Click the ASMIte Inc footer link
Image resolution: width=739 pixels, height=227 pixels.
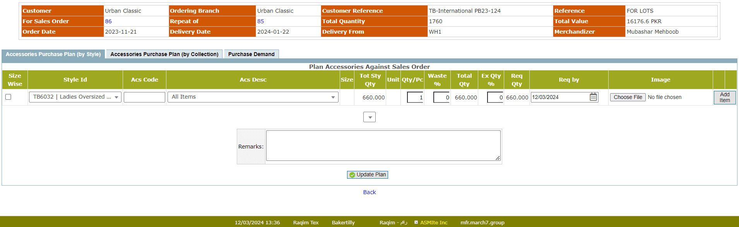coord(434,222)
